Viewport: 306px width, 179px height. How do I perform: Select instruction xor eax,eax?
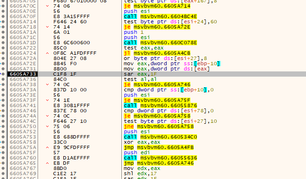pos(142,142)
